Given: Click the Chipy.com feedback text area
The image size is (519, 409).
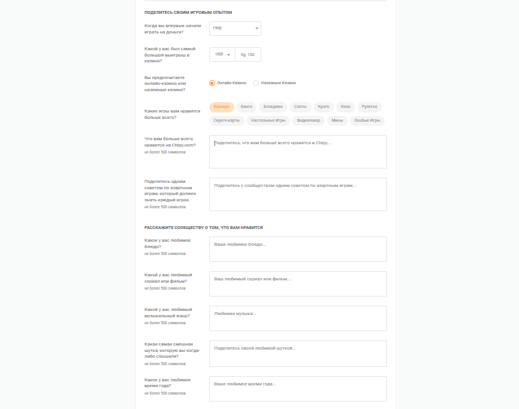Looking at the screenshot, I should coord(298,152).
